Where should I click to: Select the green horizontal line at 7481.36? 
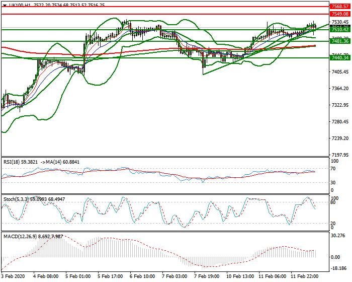coord(165,41)
